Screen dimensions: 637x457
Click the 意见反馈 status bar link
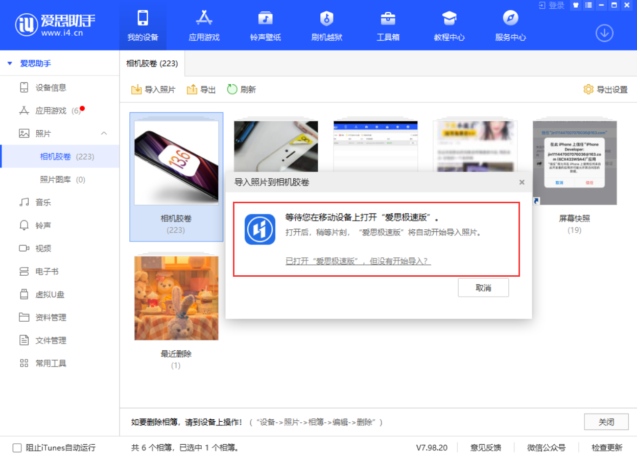(486, 448)
